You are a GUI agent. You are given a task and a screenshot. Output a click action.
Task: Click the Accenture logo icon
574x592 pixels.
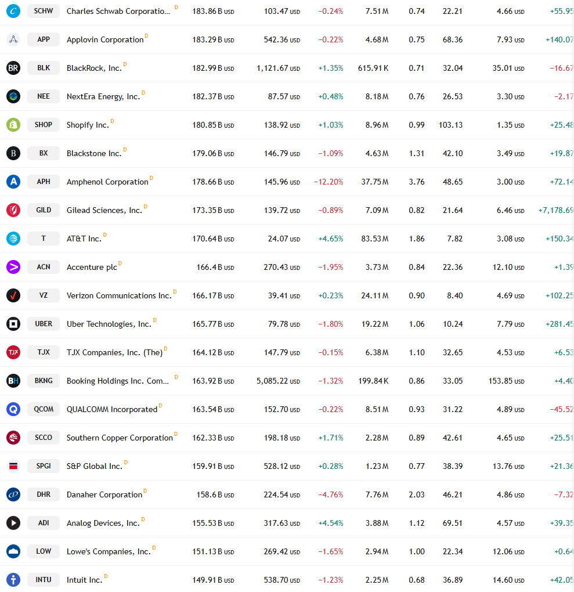point(13,267)
